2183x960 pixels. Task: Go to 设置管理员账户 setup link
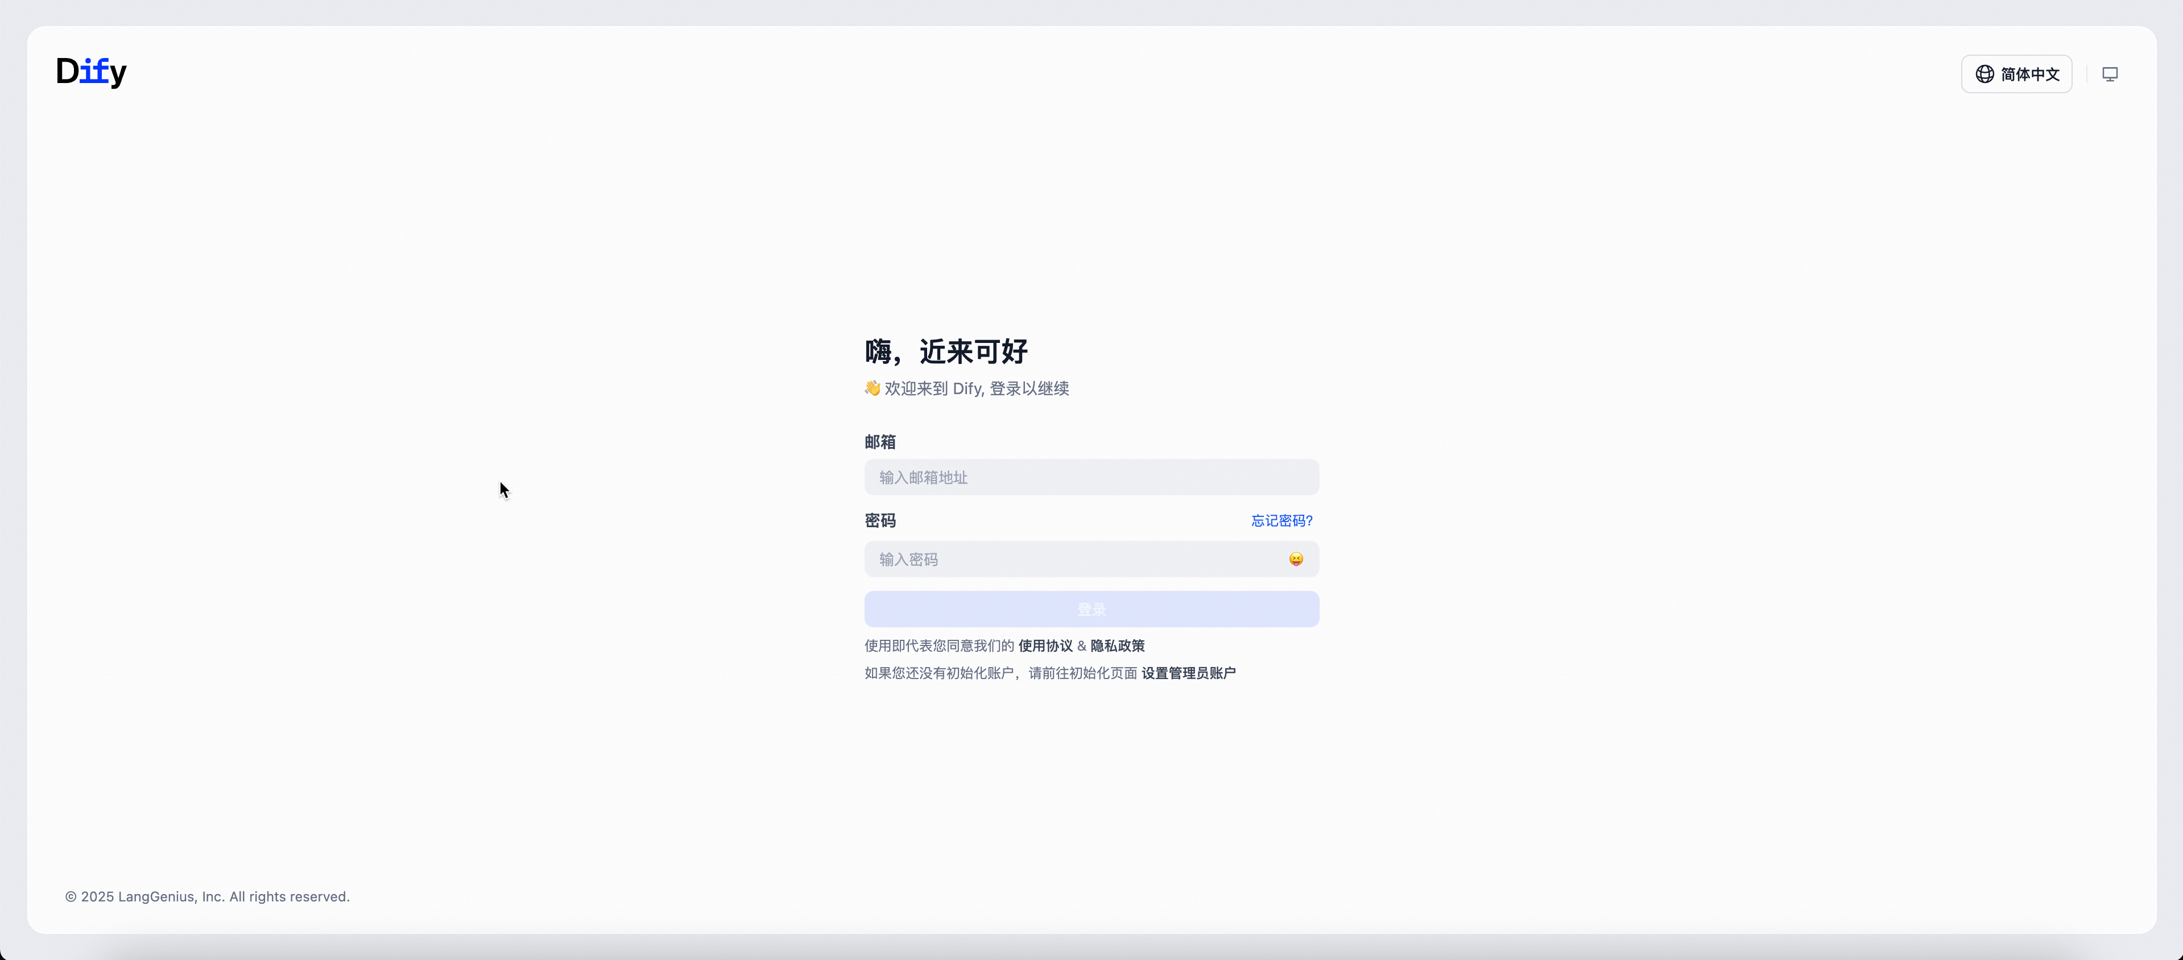tap(1188, 673)
